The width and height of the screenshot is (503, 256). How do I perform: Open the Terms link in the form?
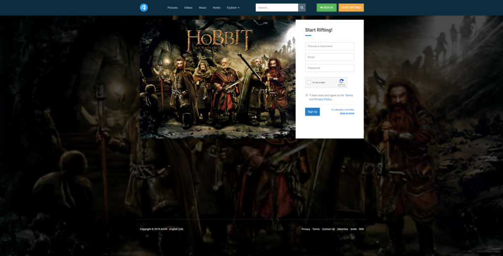point(349,95)
